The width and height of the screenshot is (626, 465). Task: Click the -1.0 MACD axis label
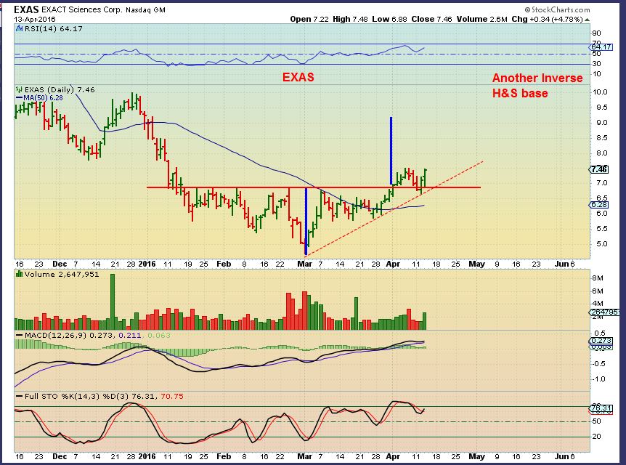(600, 379)
